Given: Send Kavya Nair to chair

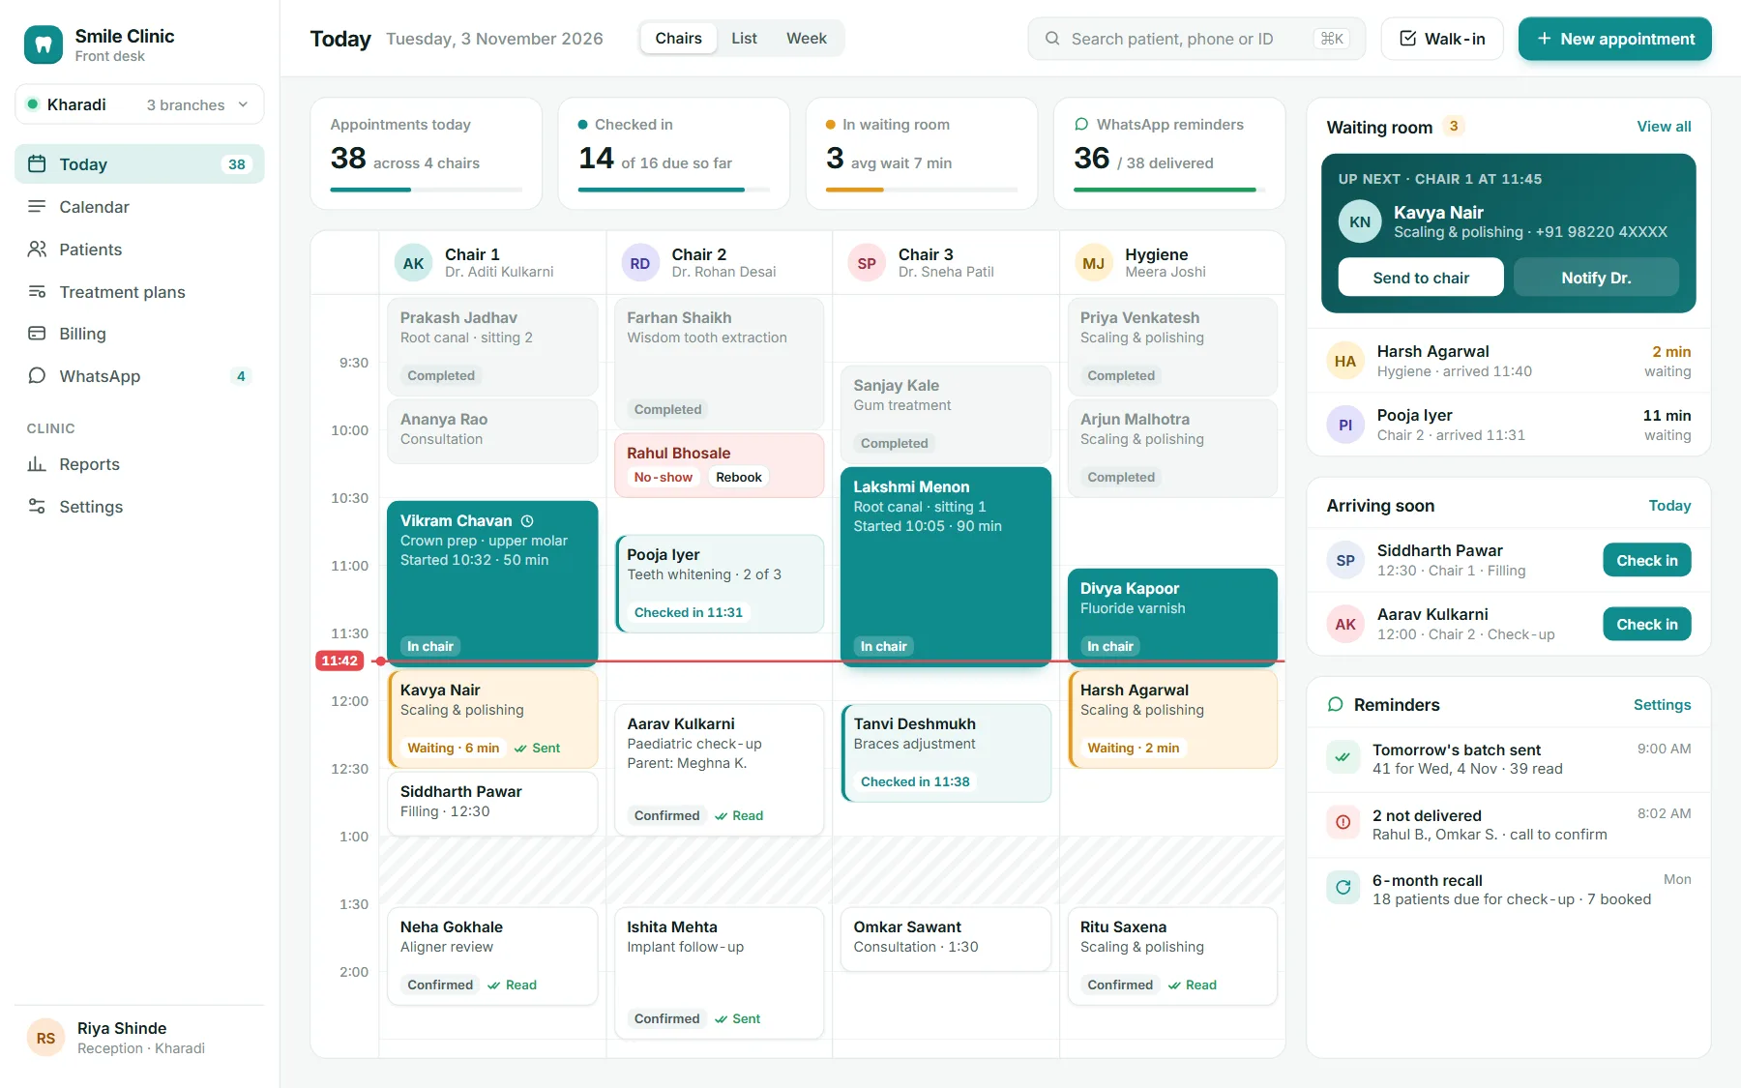Looking at the screenshot, I should click(1420, 278).
